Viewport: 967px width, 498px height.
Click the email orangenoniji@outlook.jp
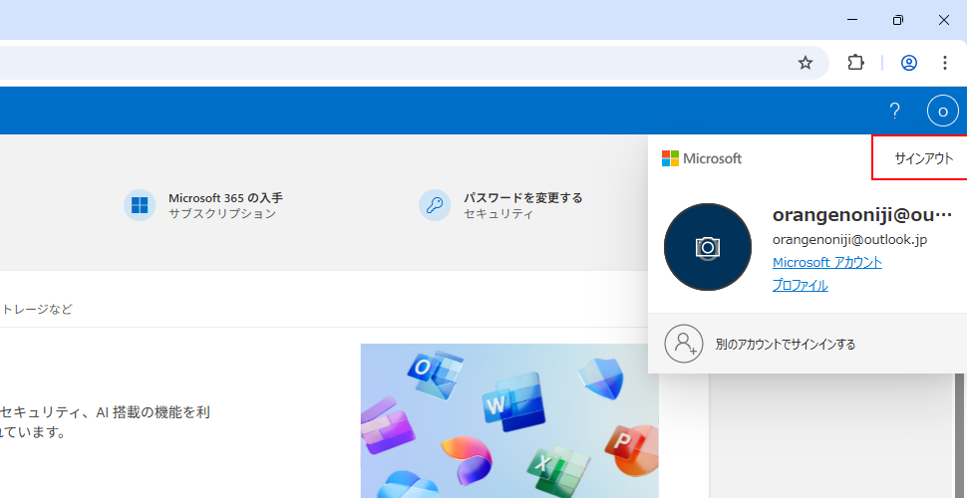pyautogui.click(x=849, y=240)
